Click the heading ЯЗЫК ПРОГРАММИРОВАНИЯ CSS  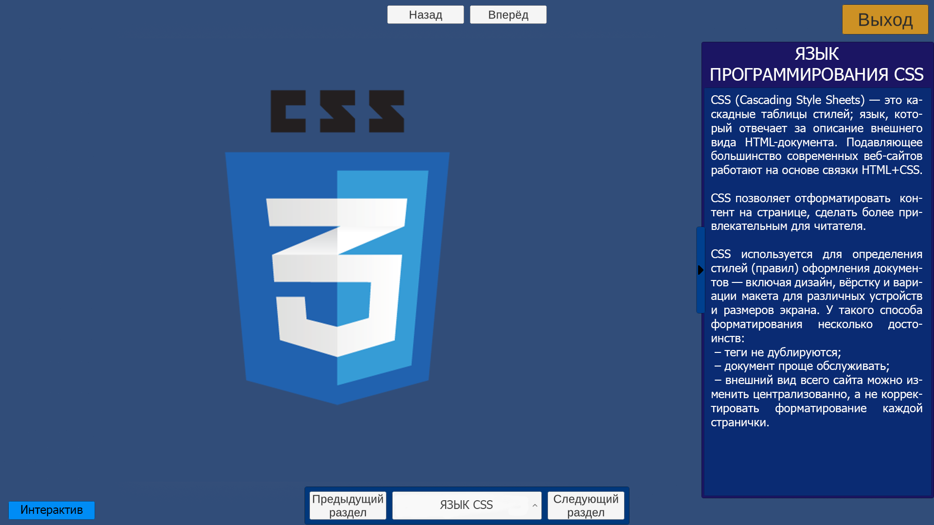816,64
